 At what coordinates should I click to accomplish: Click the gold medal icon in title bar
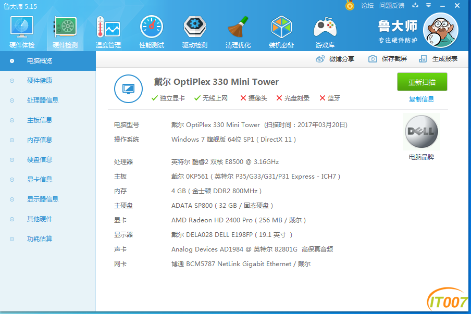pos(350,5)
